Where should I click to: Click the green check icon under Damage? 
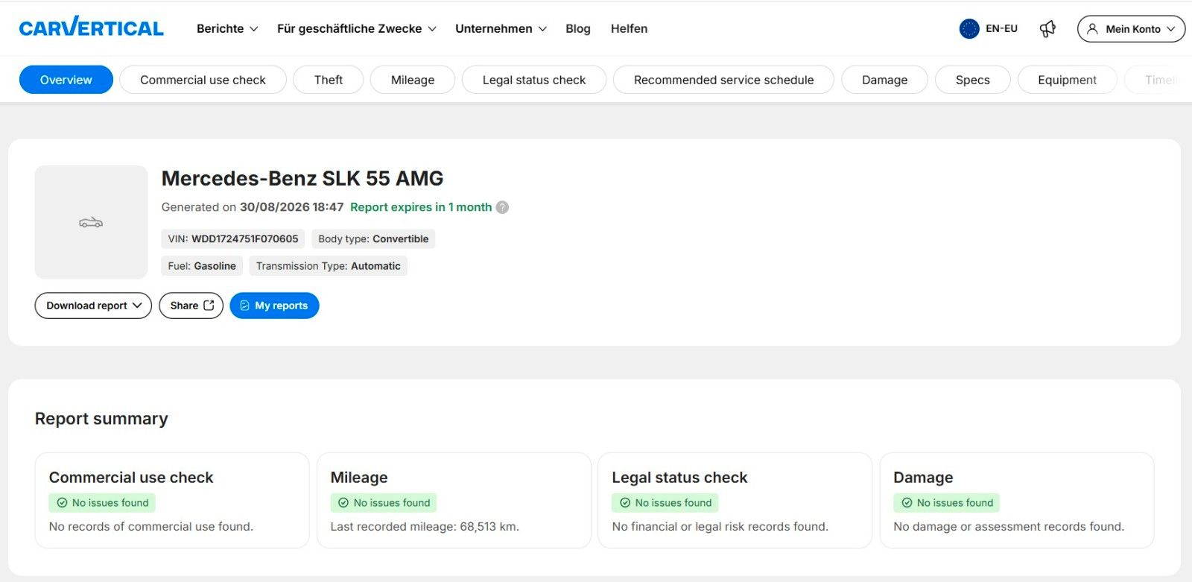907,503
